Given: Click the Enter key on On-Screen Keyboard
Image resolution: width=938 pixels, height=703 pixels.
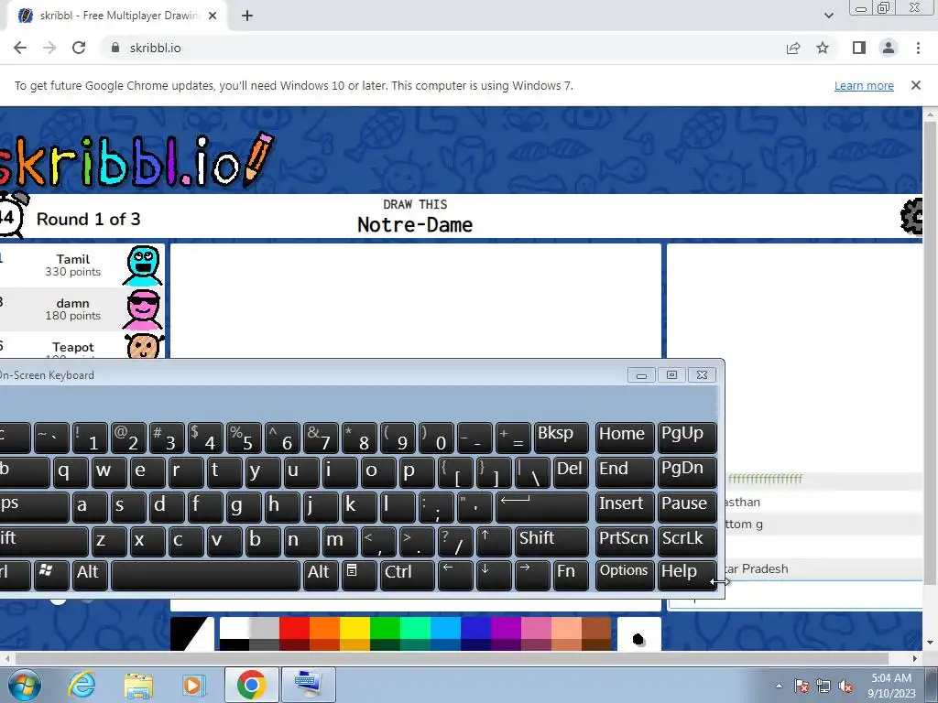Looking at the screenshot, I should pos(542,505).
